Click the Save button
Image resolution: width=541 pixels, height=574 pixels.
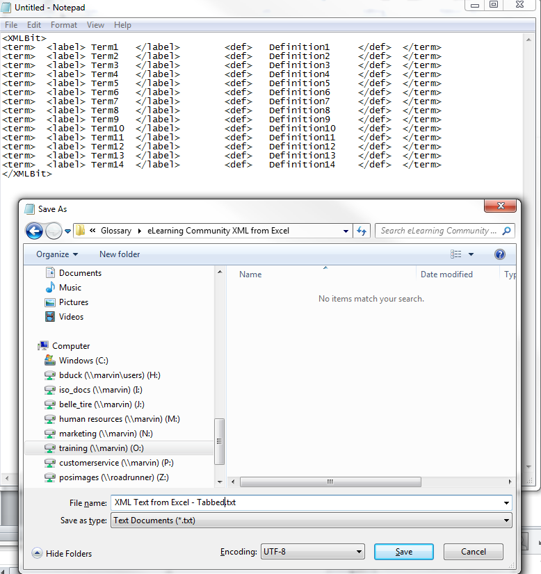(x=403, y=552)
